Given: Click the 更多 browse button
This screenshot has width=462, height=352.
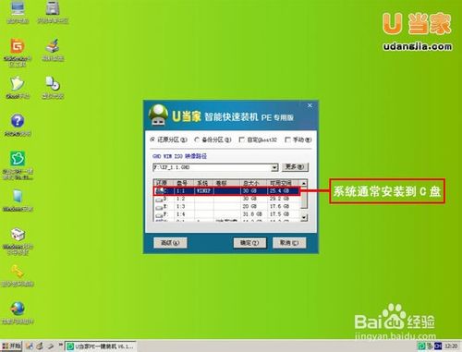Looking at the screenshot, I should click(x=295, y=167).
